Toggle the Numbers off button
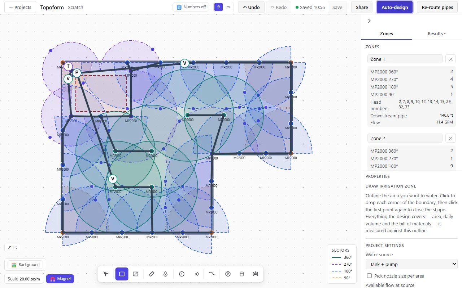 click(x=191, y=7)
